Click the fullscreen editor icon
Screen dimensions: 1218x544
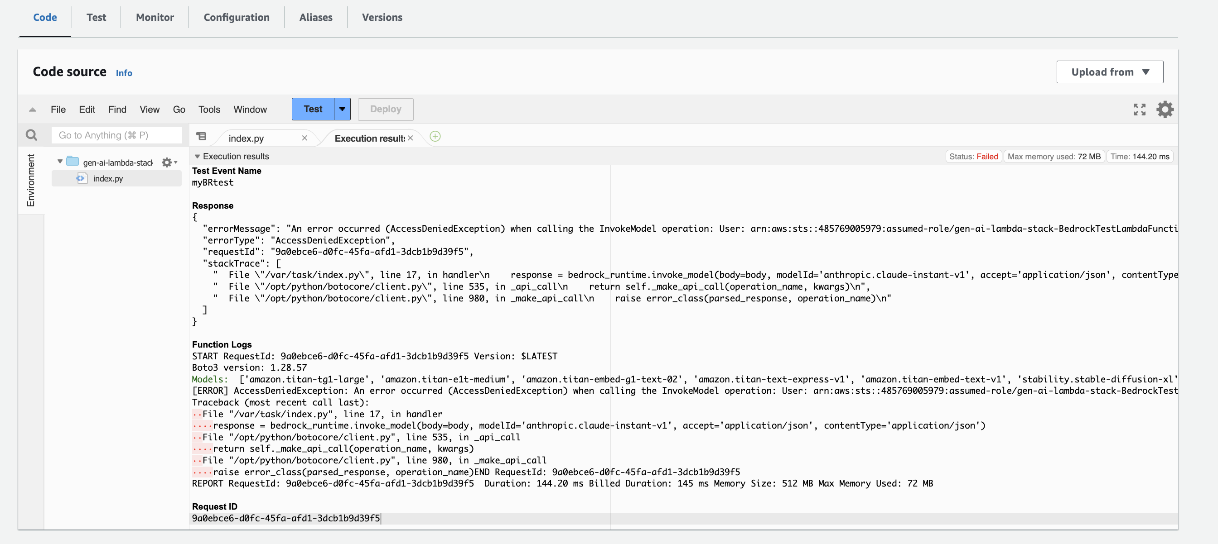click(1139, 110)
